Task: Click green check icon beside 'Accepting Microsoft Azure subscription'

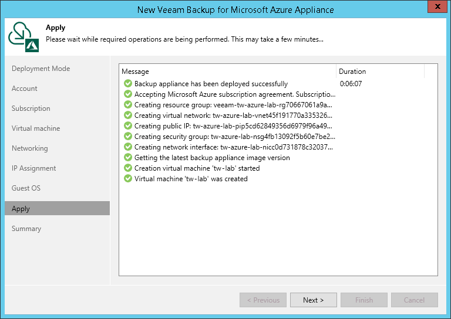Action: [127, 94]
